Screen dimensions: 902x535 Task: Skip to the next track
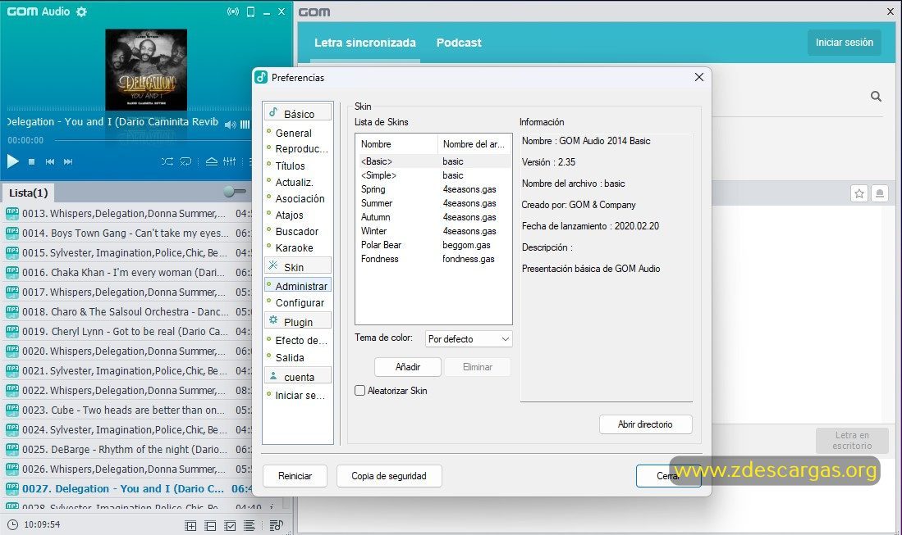pos(68,162)
